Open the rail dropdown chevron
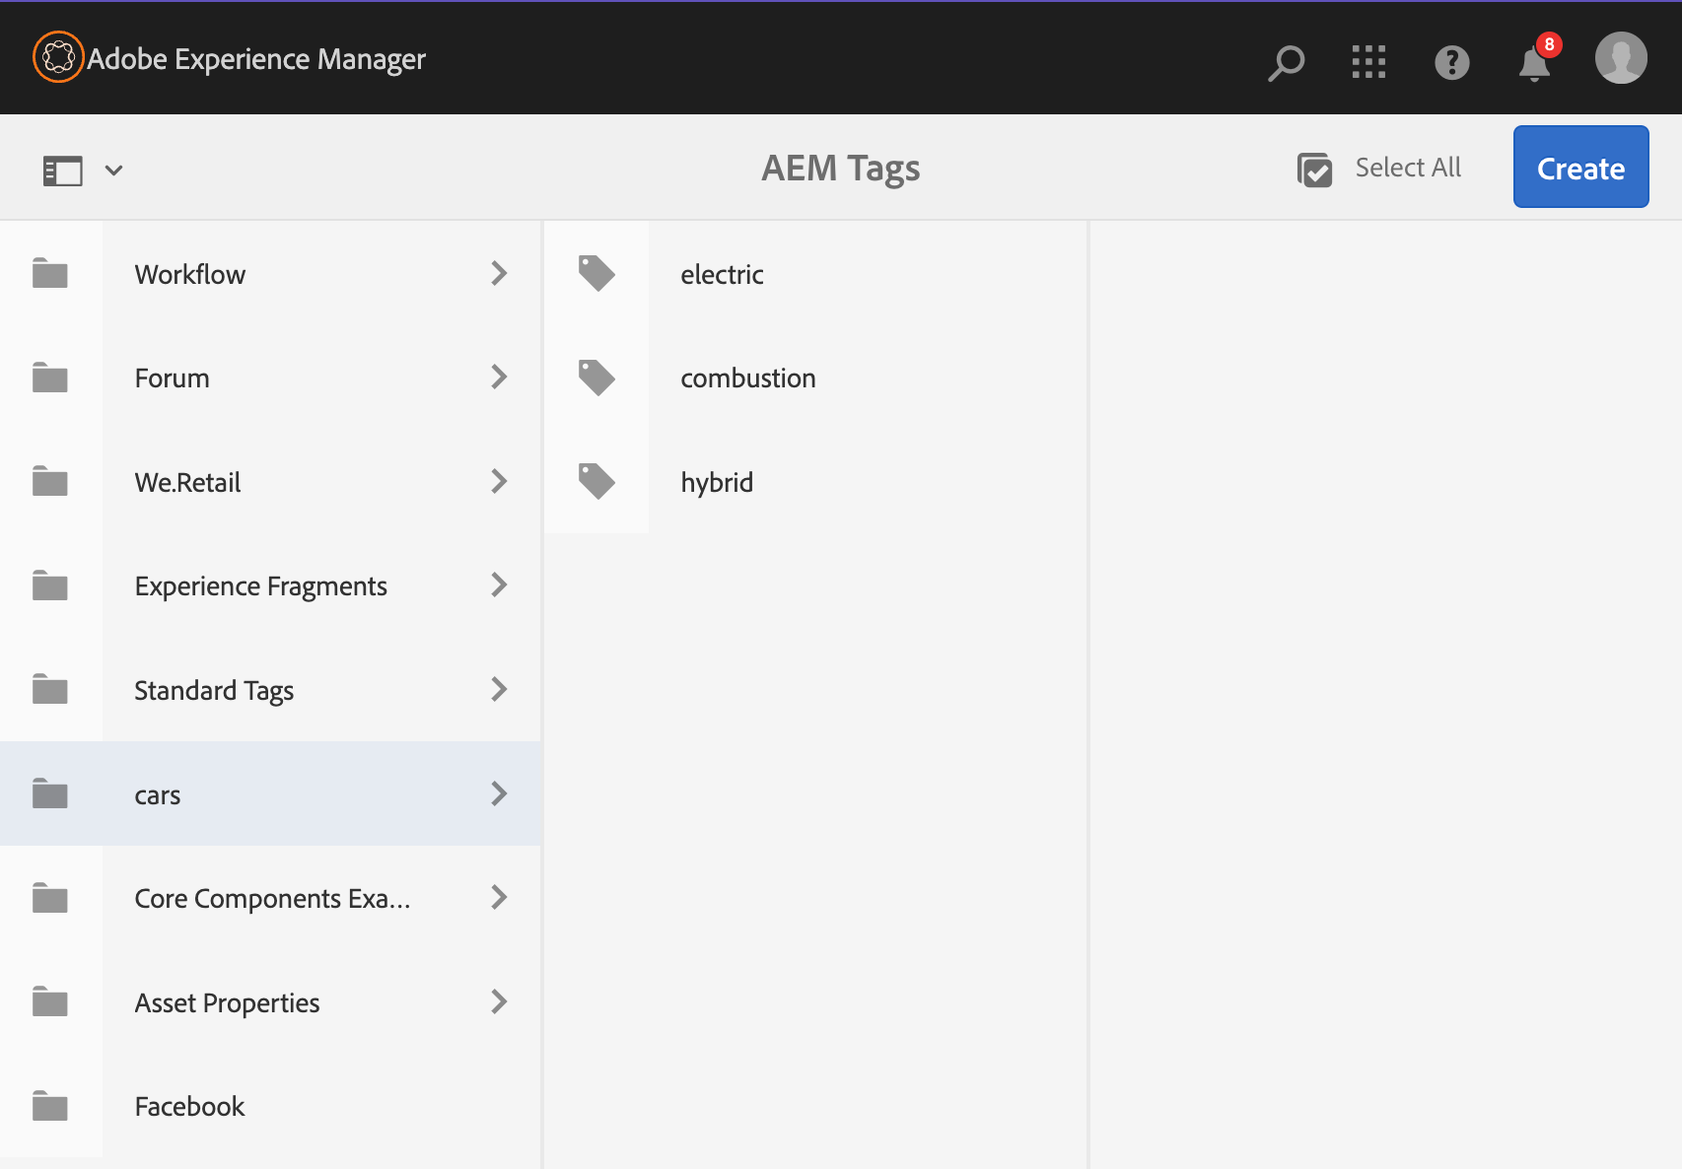The height and width of the screenshot is (1169, 1682). [x=114, y=171]
